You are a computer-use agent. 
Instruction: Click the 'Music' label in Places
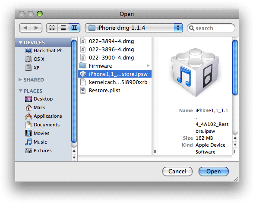click(x=40, y=142)
